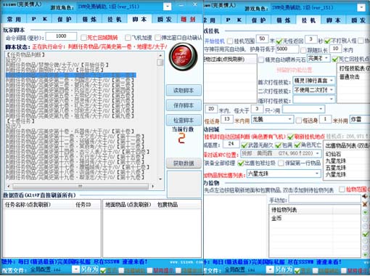The height and width of the screenshot is (276, 370).
Task: Click the horizontal scrollbar right arrow in script list
Action: [x=153, y=186]
